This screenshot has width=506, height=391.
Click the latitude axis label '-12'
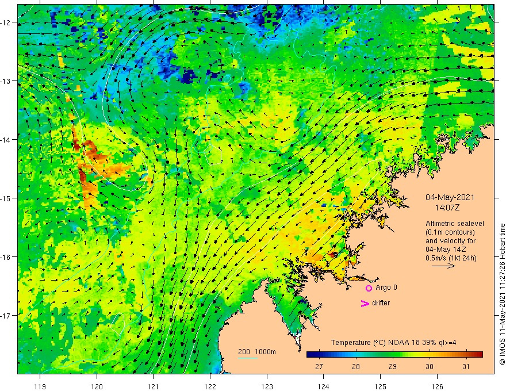pos(6,22)
